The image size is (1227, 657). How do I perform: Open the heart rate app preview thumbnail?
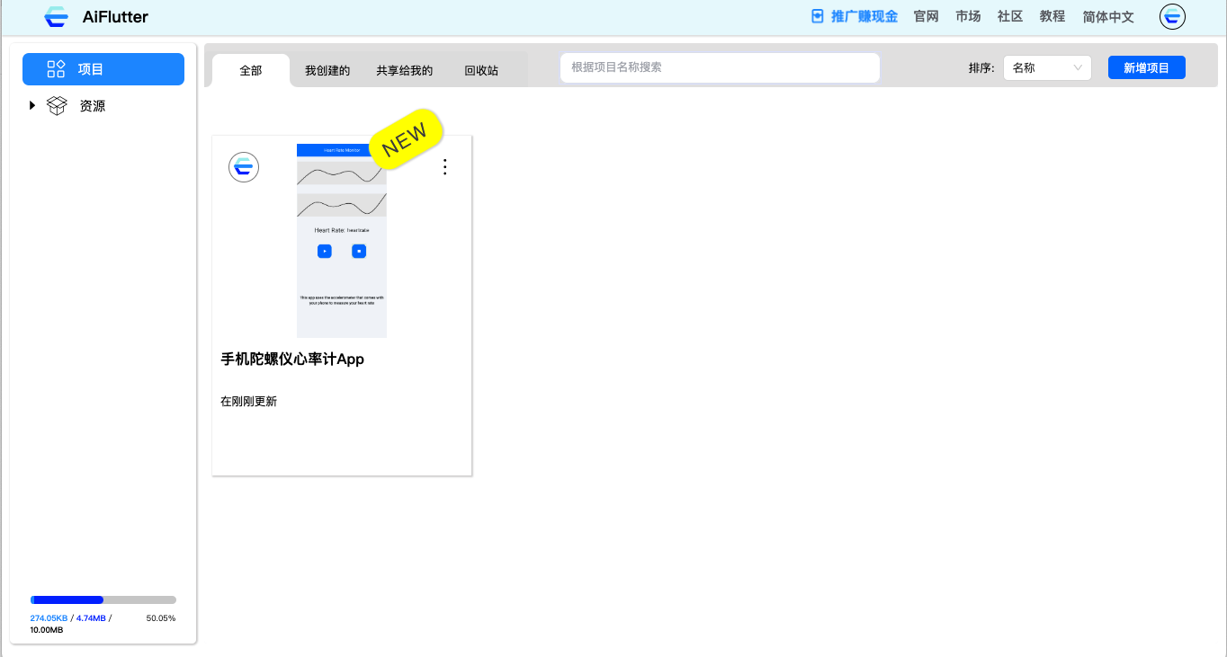(342, 240)
